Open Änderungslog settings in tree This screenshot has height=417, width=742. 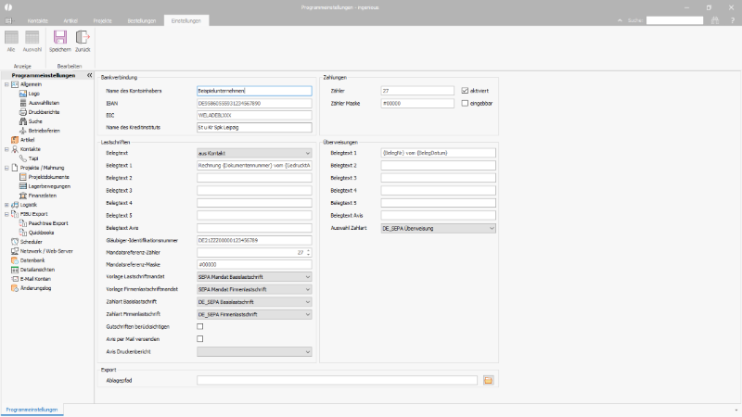[x=35, y=288]
